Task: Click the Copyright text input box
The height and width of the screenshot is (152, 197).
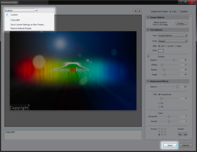Action: pos(73,135)
